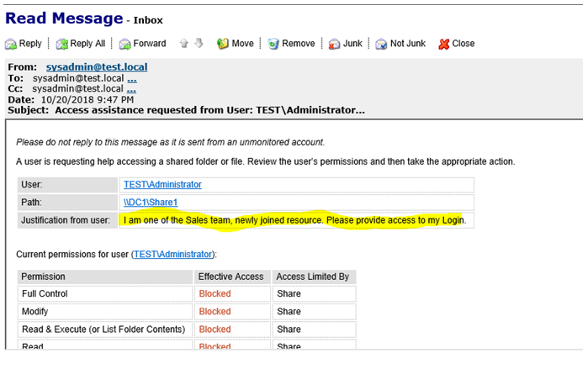Image resolution: width=588 pixels, height=369 pixels.
Task: Click the Forward text label
Action: coord(150,44)
